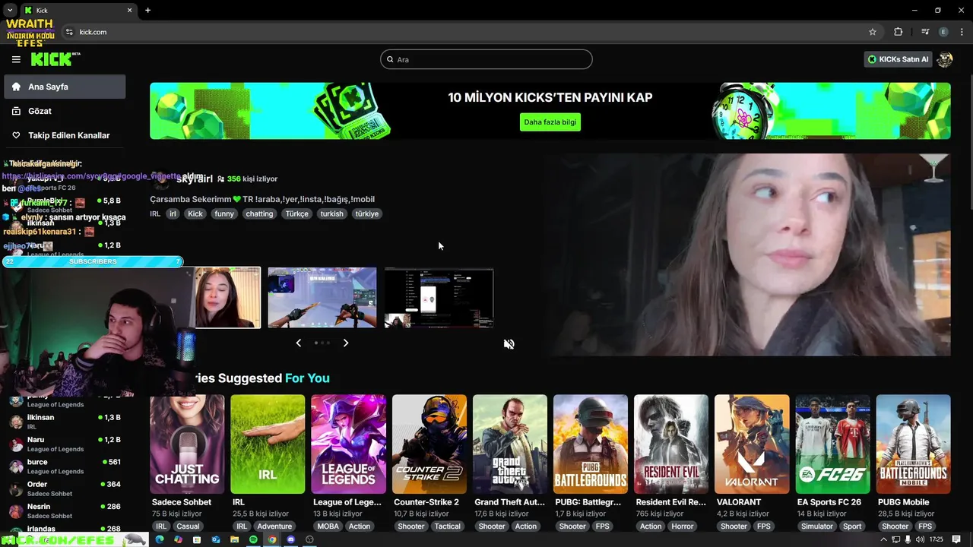Bookmark this page with the star icon

coord(873,32)
